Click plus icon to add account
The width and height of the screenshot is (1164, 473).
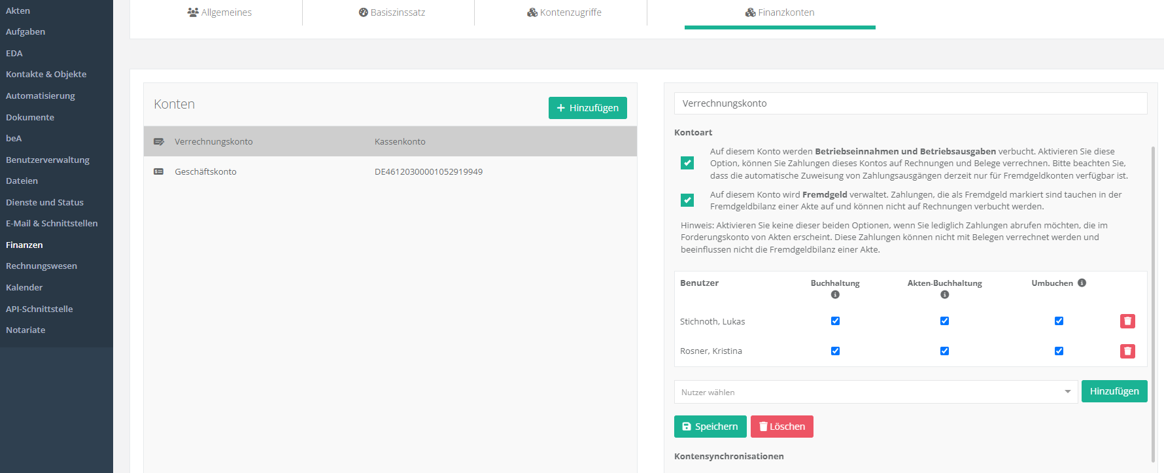(560, 108)
